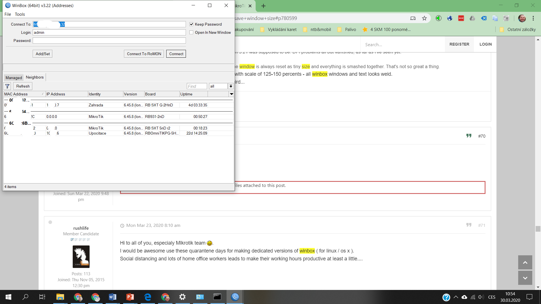Open the Tools menu in WinBox
The height and width of the screenshot is (304, 541).
point(20,14)
